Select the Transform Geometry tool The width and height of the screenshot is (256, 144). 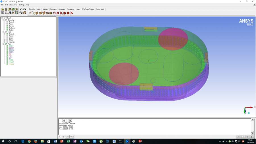point(51,13)
